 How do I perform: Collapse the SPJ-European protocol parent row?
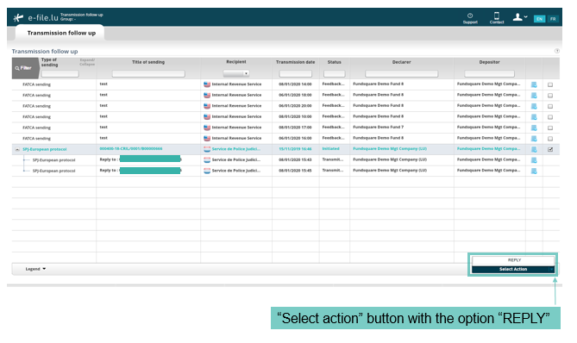[17, 149]
